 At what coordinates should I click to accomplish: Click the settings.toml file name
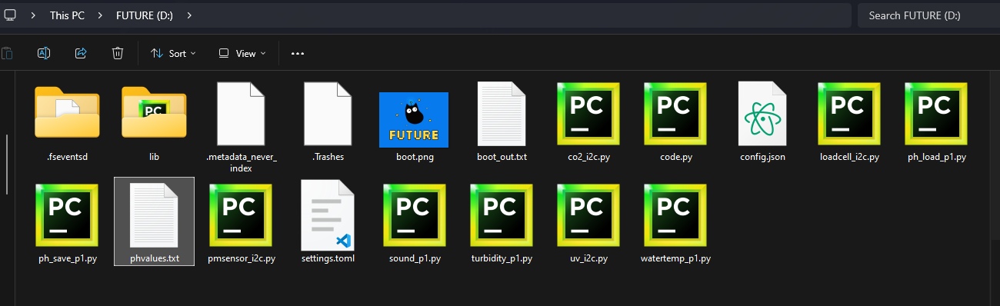[x=328, y=258]
